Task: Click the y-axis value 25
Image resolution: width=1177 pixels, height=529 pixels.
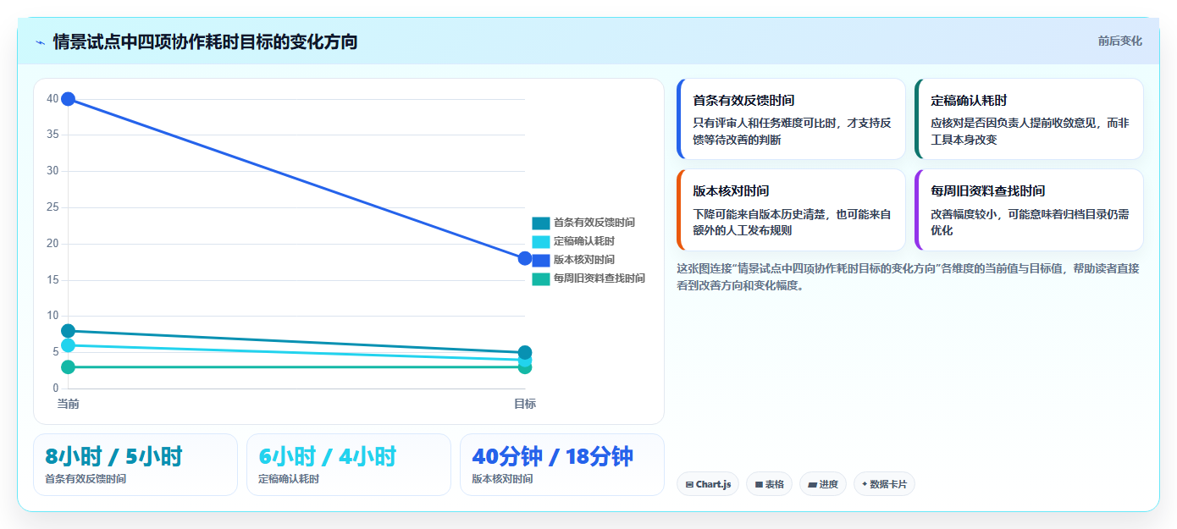Action: coord(52,207)
